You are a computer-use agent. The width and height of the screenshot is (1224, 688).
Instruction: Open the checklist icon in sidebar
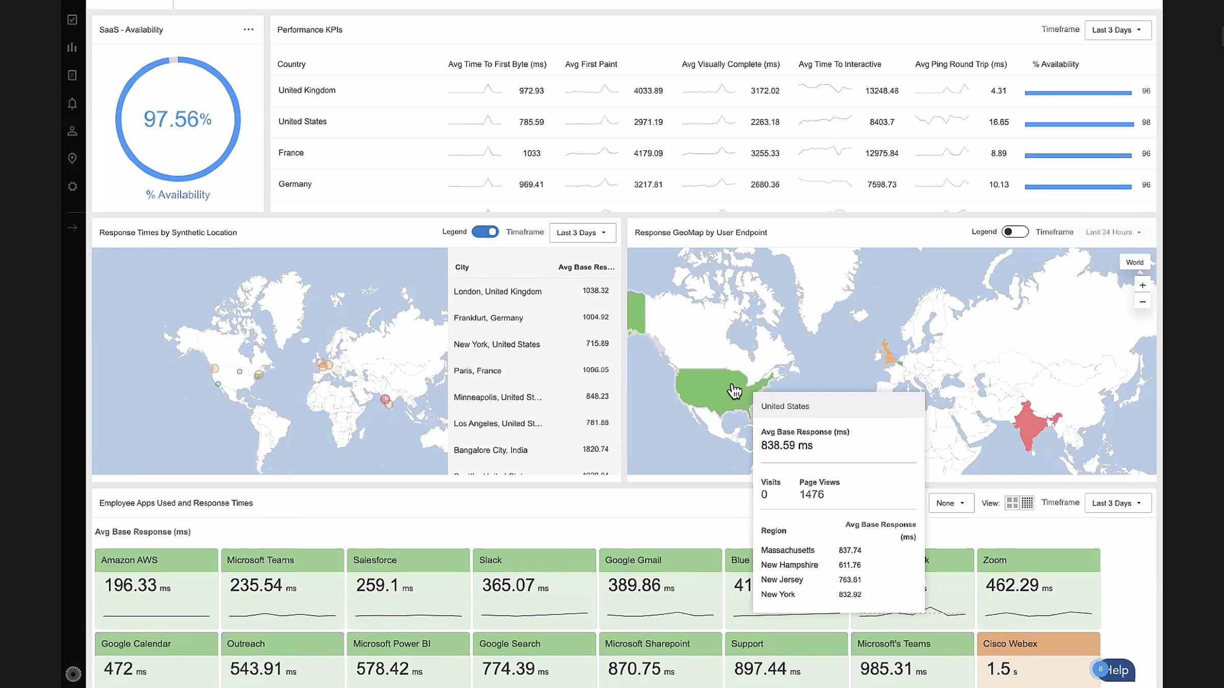[72, 20]
